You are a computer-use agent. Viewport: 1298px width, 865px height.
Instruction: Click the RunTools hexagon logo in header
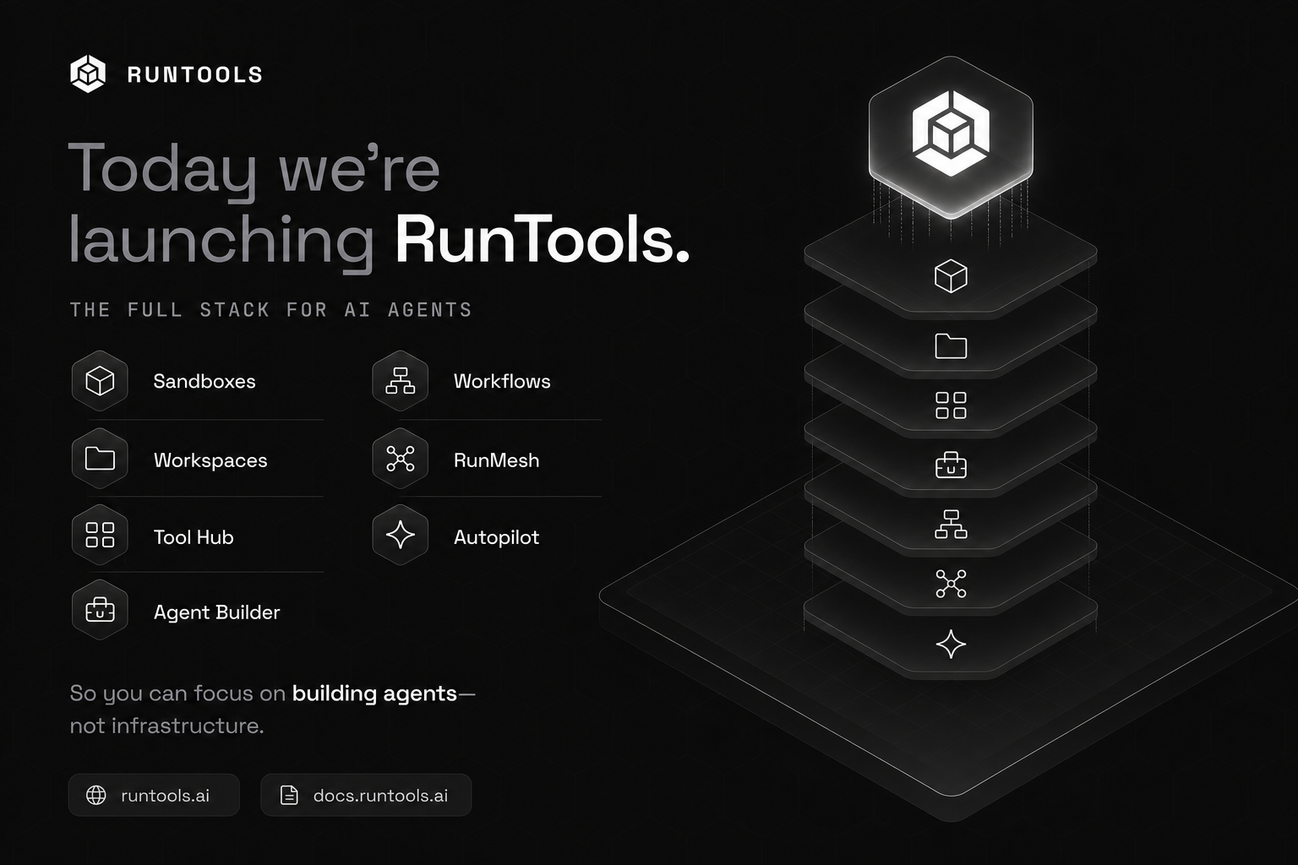[x=88, y=74]
